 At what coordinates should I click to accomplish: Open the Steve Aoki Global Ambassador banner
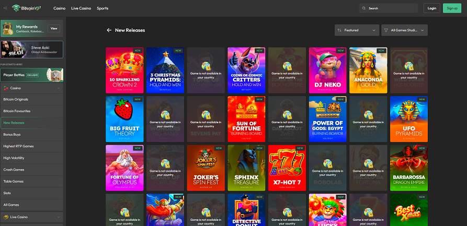point(31,50)
